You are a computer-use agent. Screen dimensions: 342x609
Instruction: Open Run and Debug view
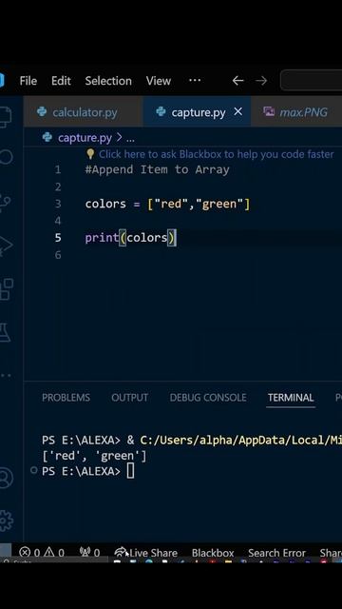6,246
